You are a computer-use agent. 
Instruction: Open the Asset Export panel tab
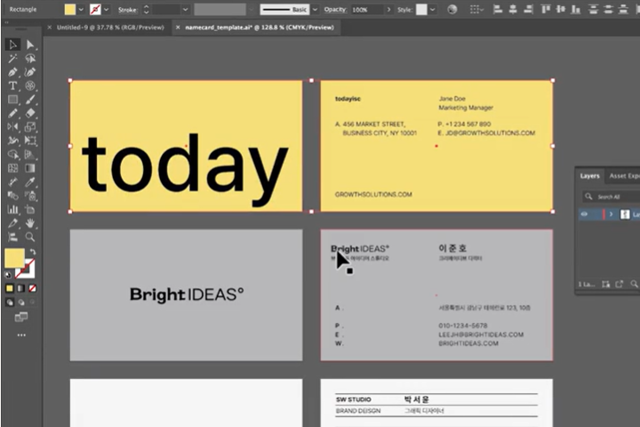coord(624,176)
